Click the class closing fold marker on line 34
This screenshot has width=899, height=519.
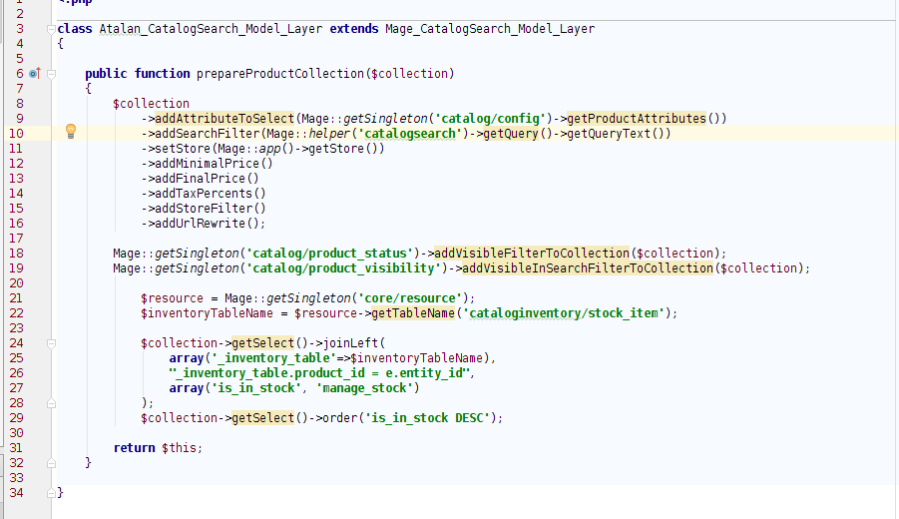pyautogui.click(x=51, y=493)
